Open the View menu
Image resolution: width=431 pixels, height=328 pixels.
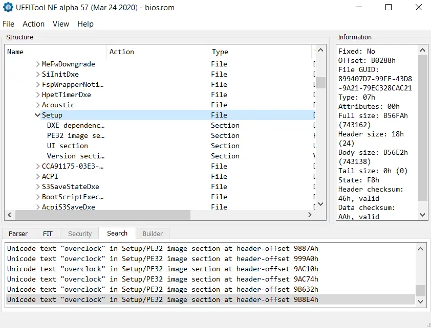(61, 24)
